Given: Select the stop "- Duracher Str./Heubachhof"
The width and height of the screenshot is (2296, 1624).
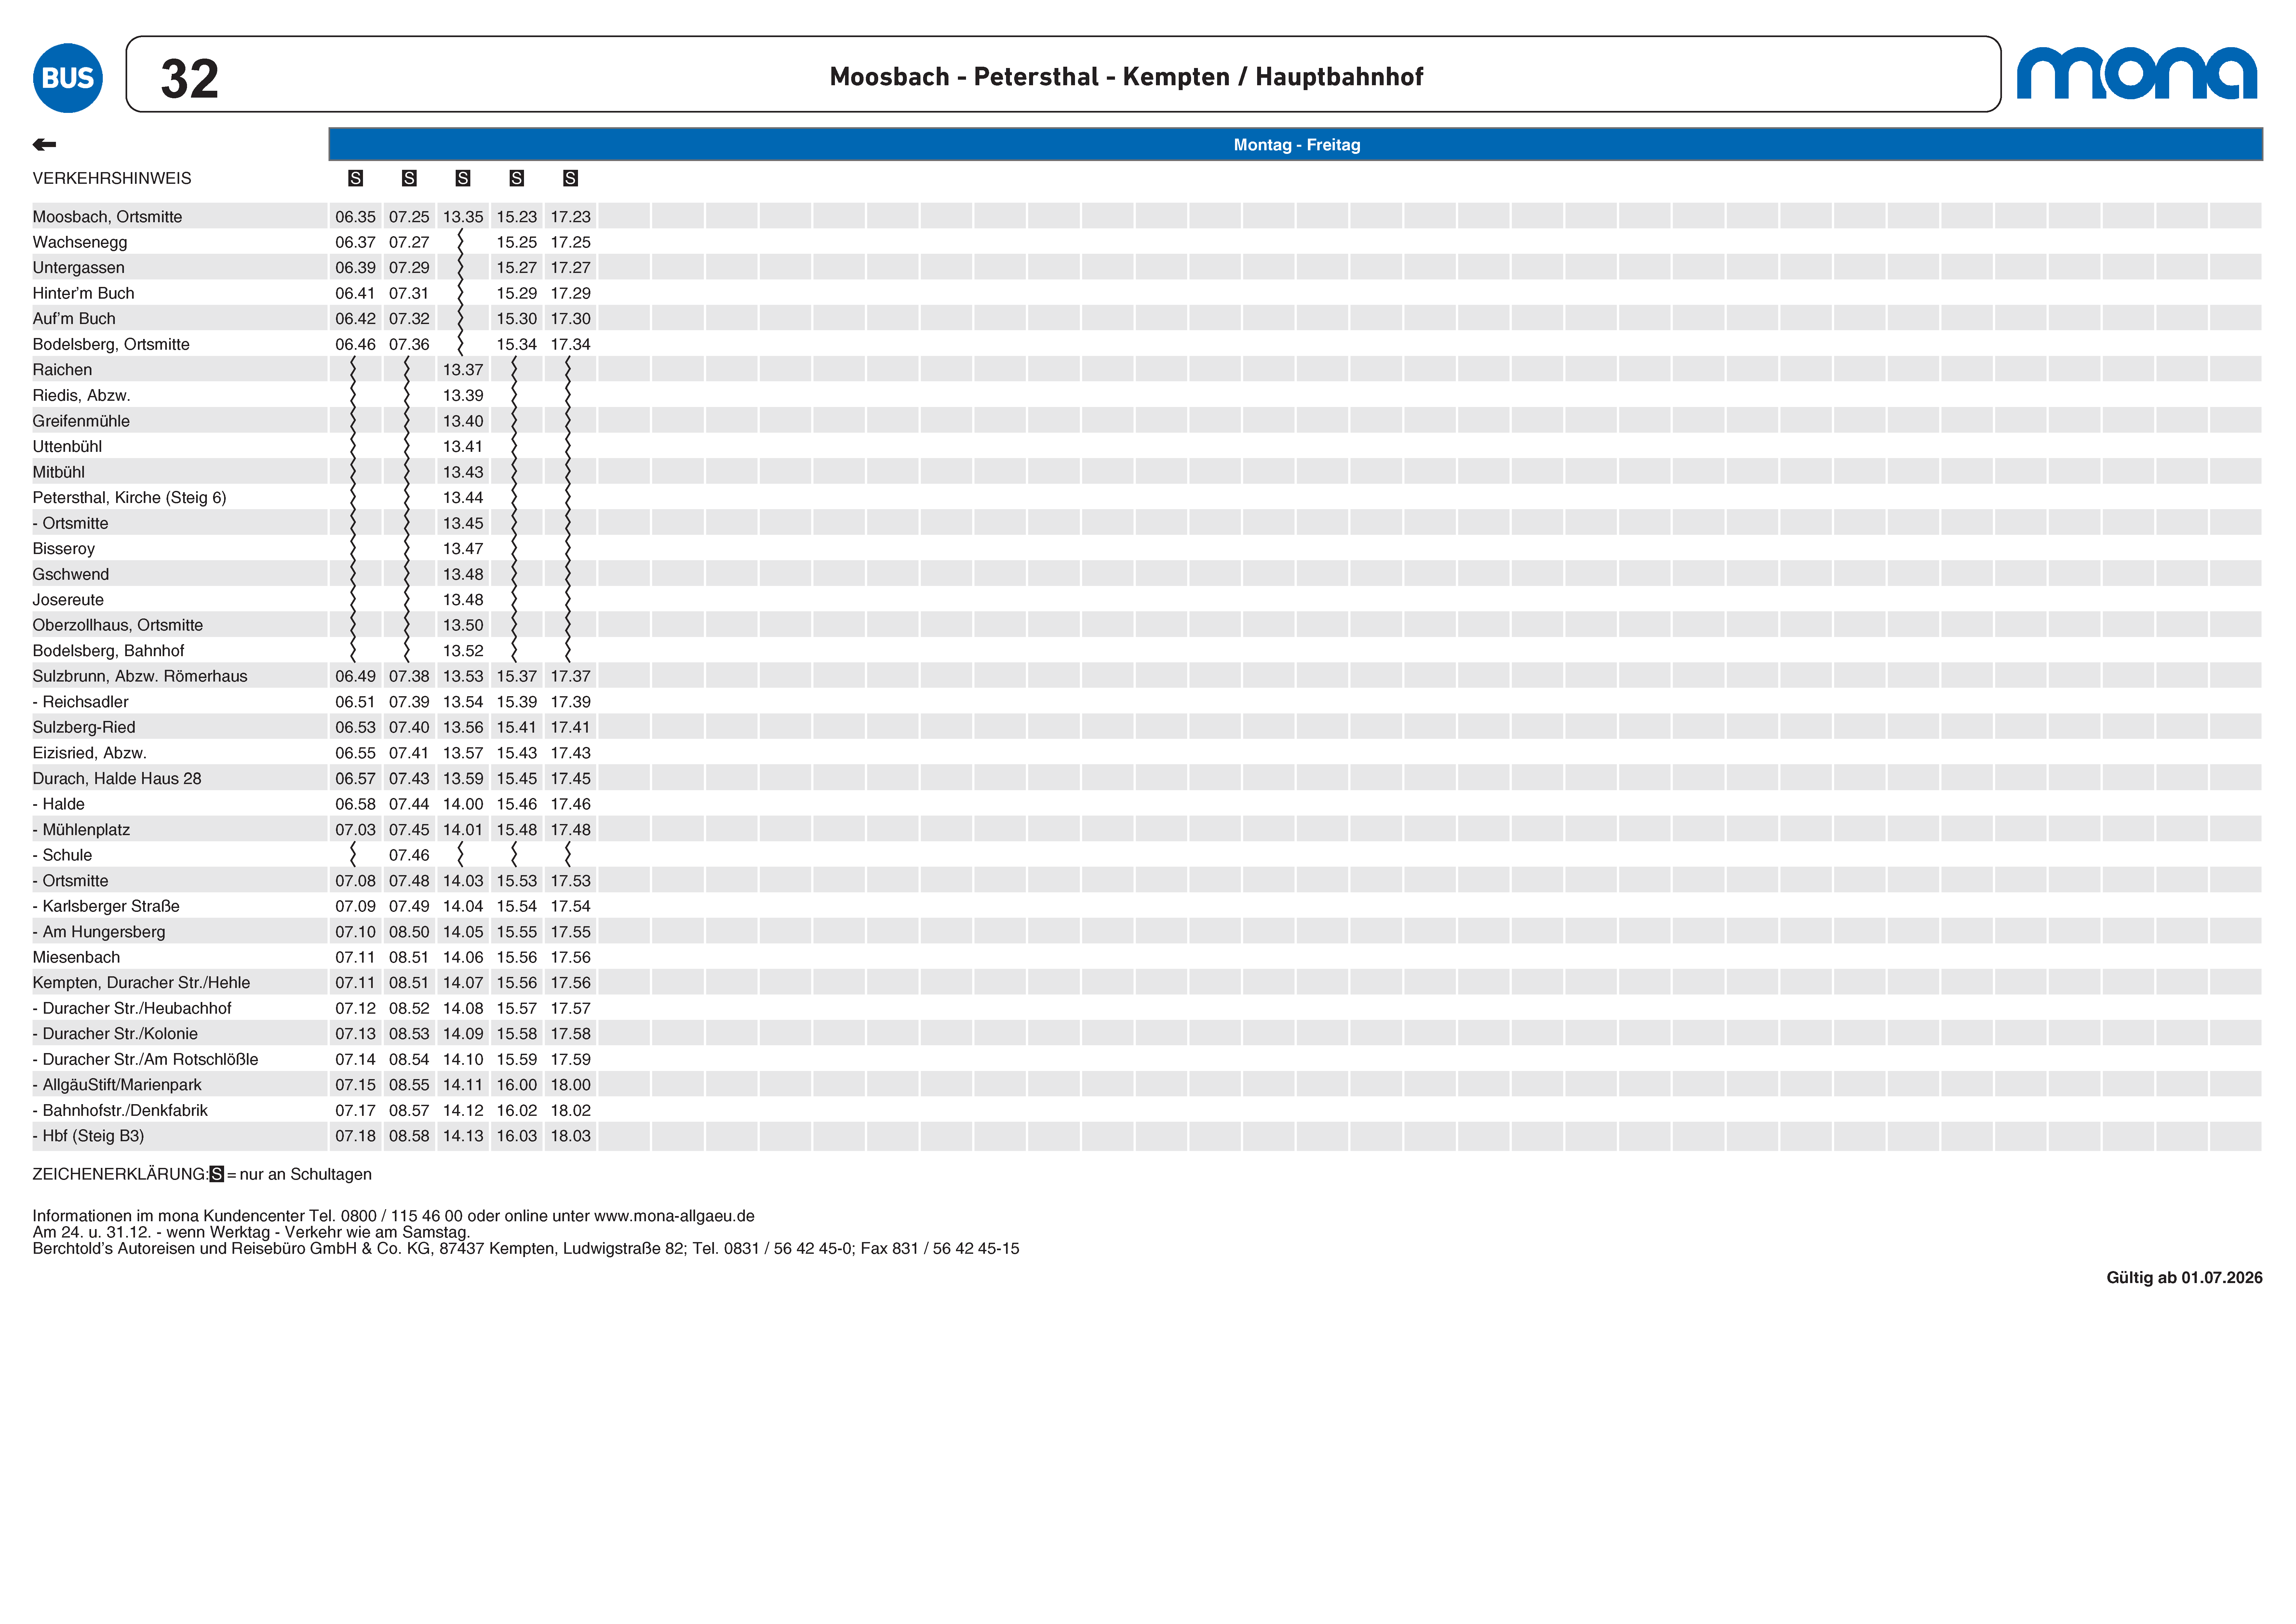Looking at the screenshot, I should click(132, 1008).
